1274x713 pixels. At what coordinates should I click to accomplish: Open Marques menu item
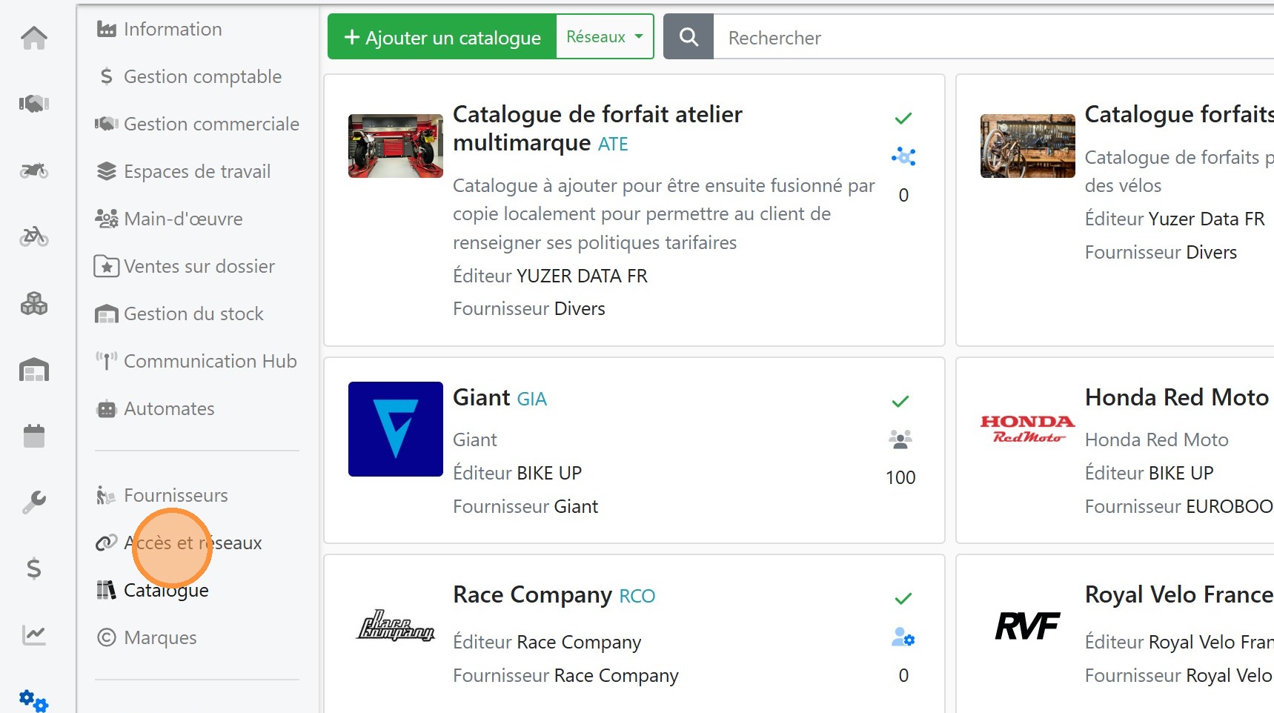[147, 637]
